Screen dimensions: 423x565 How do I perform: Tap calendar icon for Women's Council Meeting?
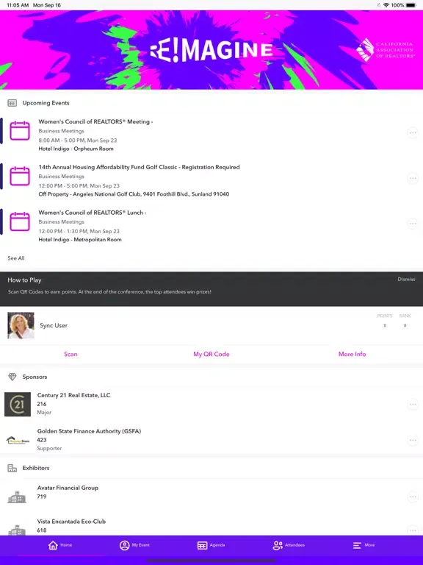20,130
